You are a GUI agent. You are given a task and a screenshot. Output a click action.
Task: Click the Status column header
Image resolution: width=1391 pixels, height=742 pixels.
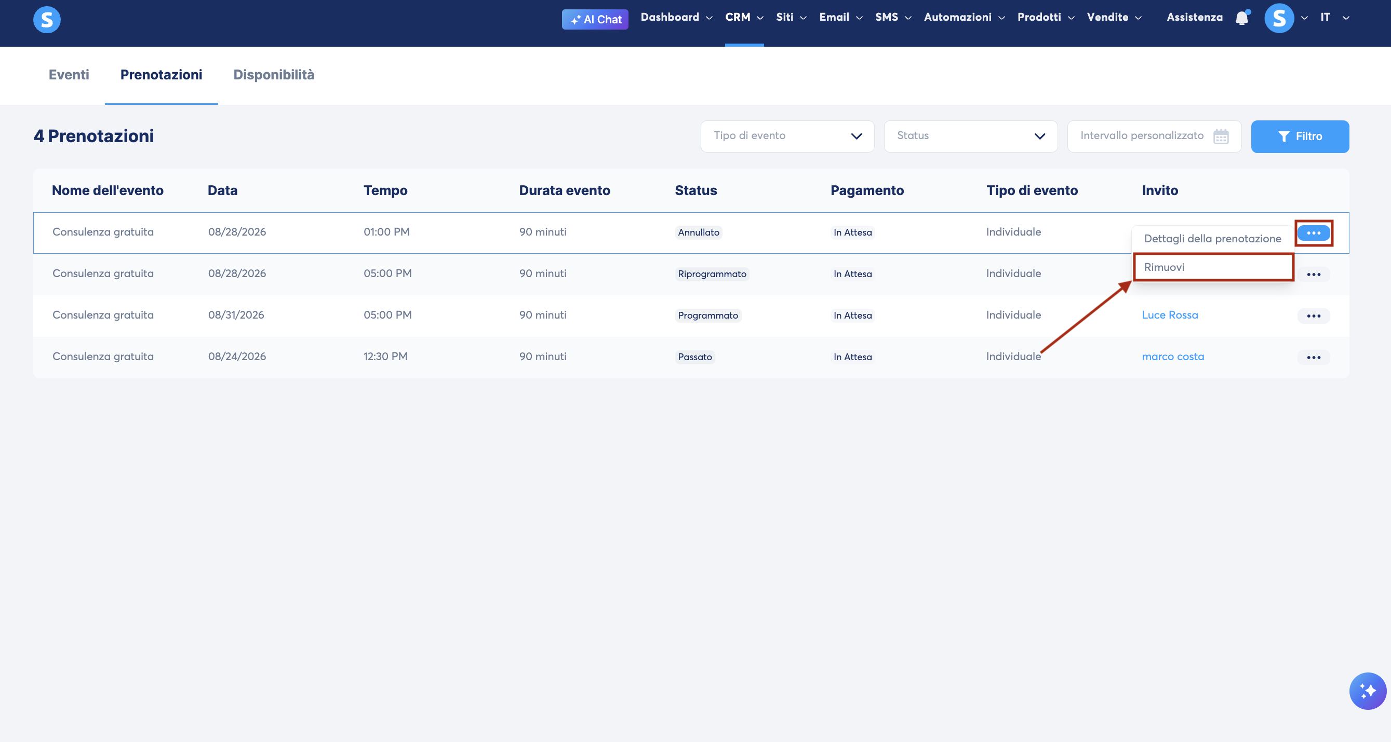tap(695, 190)
